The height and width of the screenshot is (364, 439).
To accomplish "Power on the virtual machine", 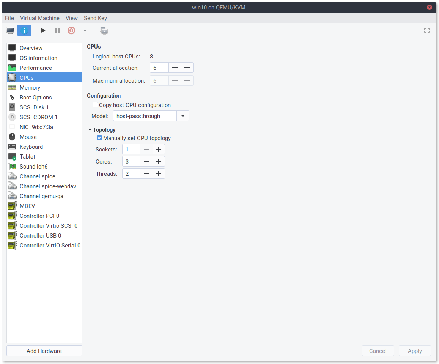I will point(43,30).
